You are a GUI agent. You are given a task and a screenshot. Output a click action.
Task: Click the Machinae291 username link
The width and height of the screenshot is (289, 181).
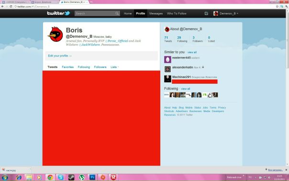181,77
